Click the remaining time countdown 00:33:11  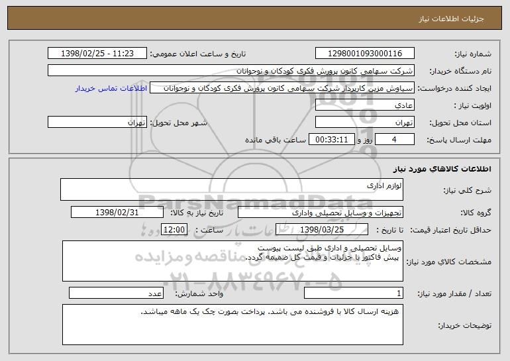click(331, 139)
